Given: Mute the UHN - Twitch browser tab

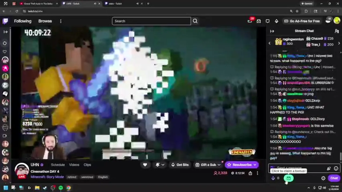Looking at the screenshot, I should pos(95,4).
